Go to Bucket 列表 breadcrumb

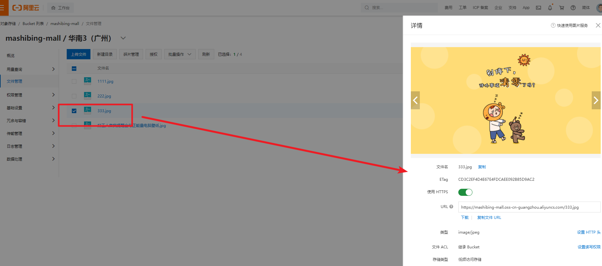33,24
